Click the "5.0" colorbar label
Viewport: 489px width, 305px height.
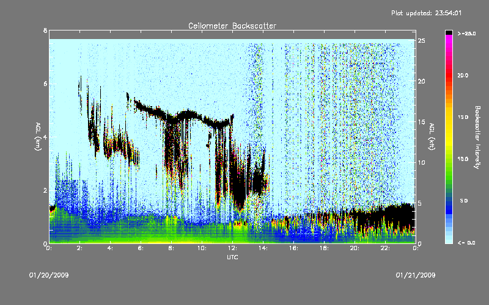pos(464,201)
